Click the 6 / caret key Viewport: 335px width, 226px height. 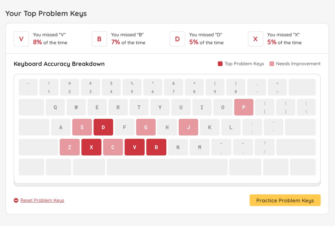click(153, 87)
